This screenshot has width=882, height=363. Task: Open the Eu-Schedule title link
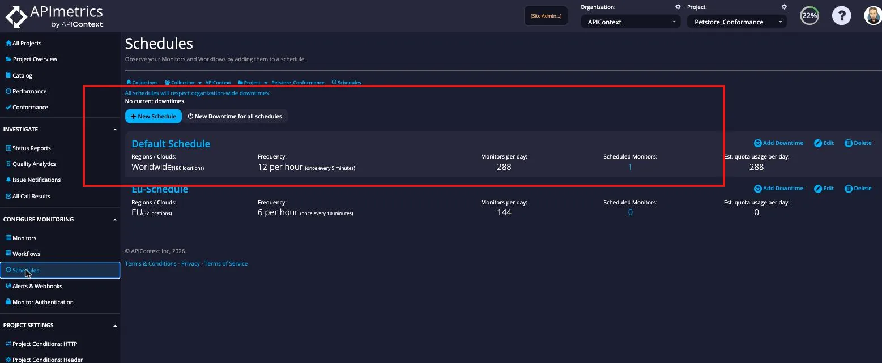tap(160, 189)
